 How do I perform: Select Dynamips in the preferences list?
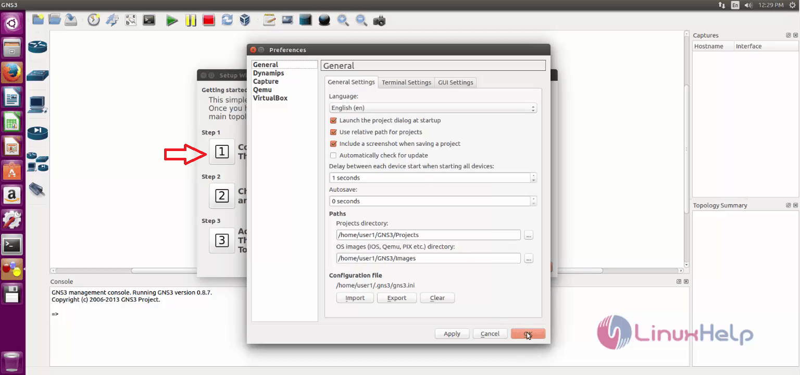284,73
